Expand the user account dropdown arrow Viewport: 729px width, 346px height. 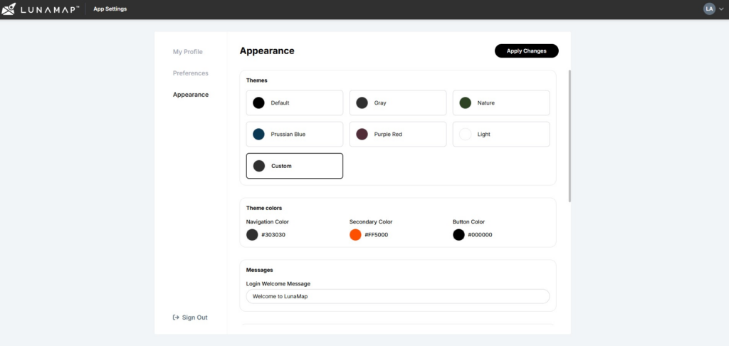point(720,9)
